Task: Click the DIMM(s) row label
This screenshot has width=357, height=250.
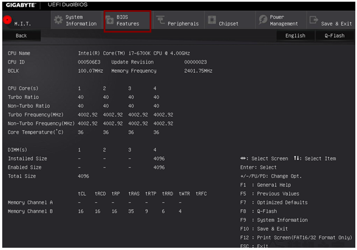Action: [17, 150]
